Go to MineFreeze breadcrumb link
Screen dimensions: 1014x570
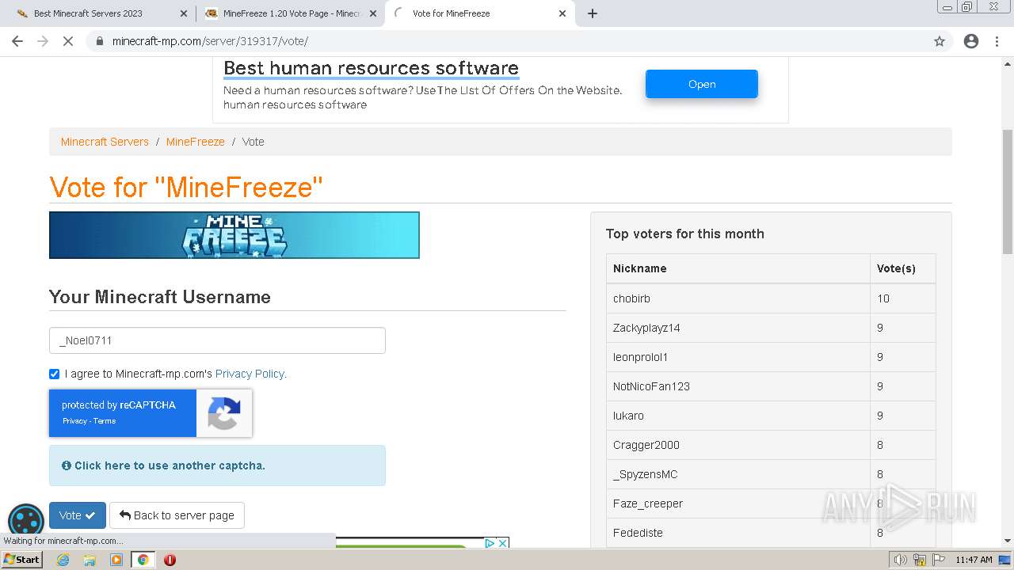[x=196, y=142]
